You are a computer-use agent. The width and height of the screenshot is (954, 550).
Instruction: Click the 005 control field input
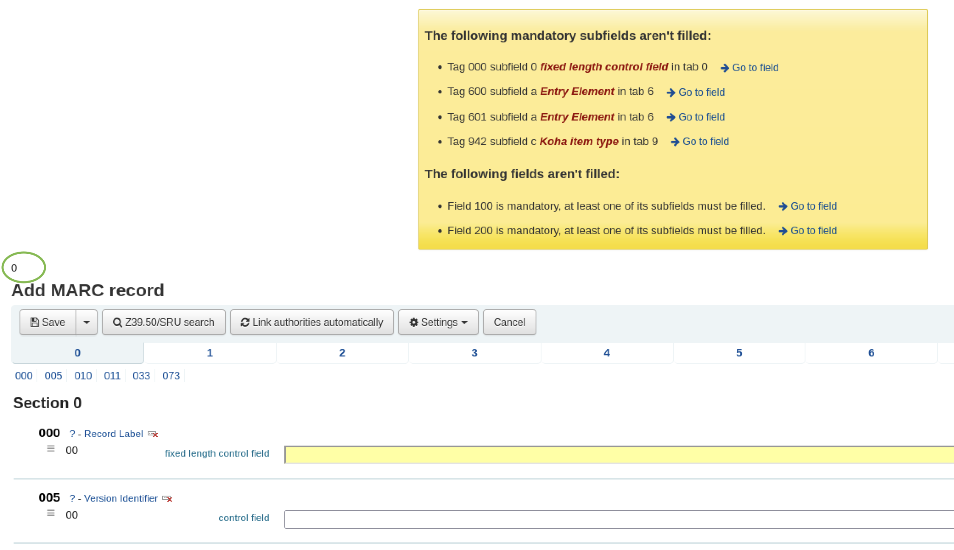[x=619, y=519]
